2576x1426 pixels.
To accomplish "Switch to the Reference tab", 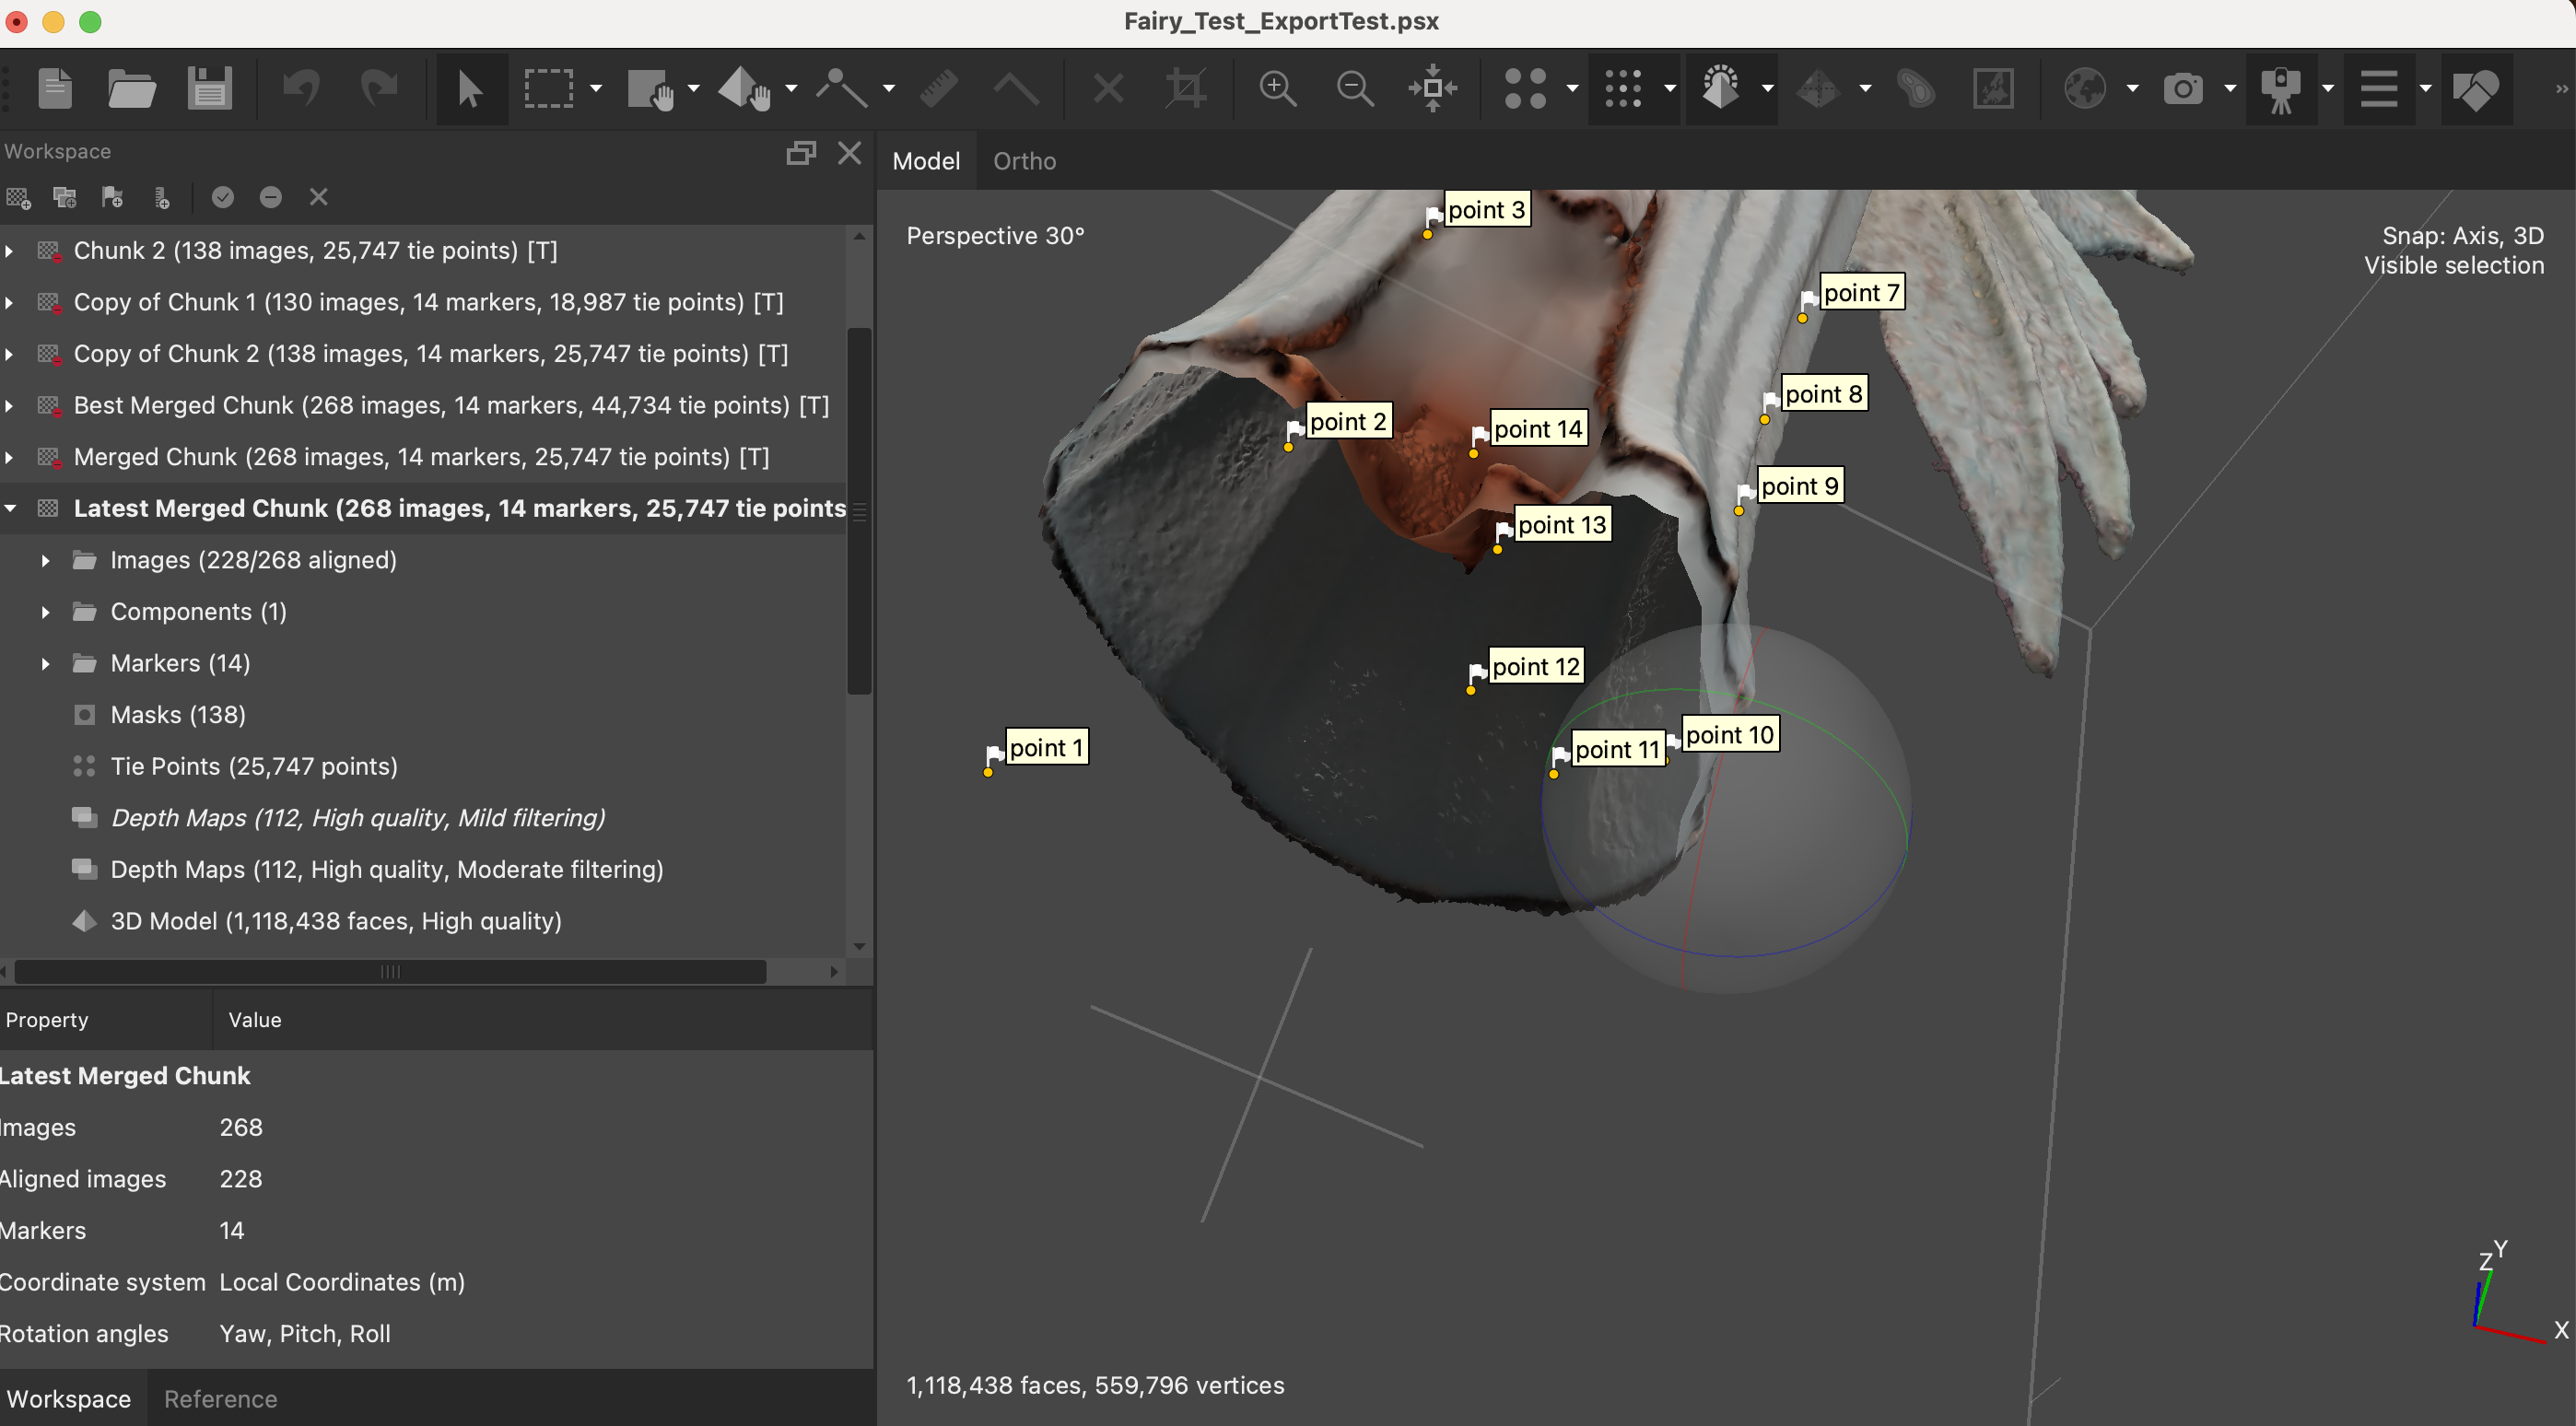I will pyautogui.click(x=220, y=1399).
